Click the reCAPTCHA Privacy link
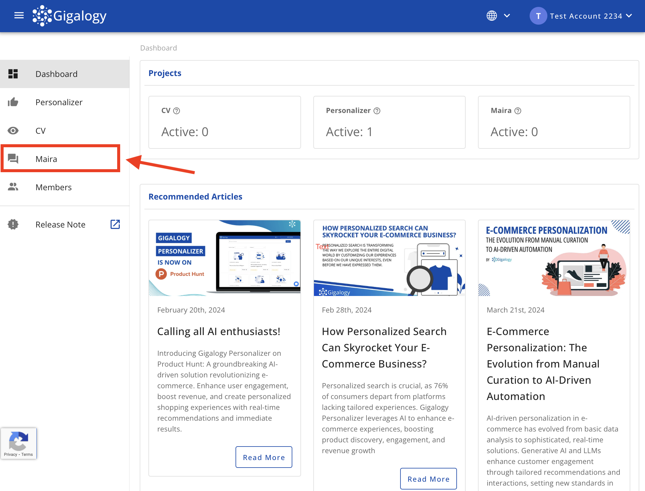The width and height of the screenshot is (645, 491). [x=11, y=454]
